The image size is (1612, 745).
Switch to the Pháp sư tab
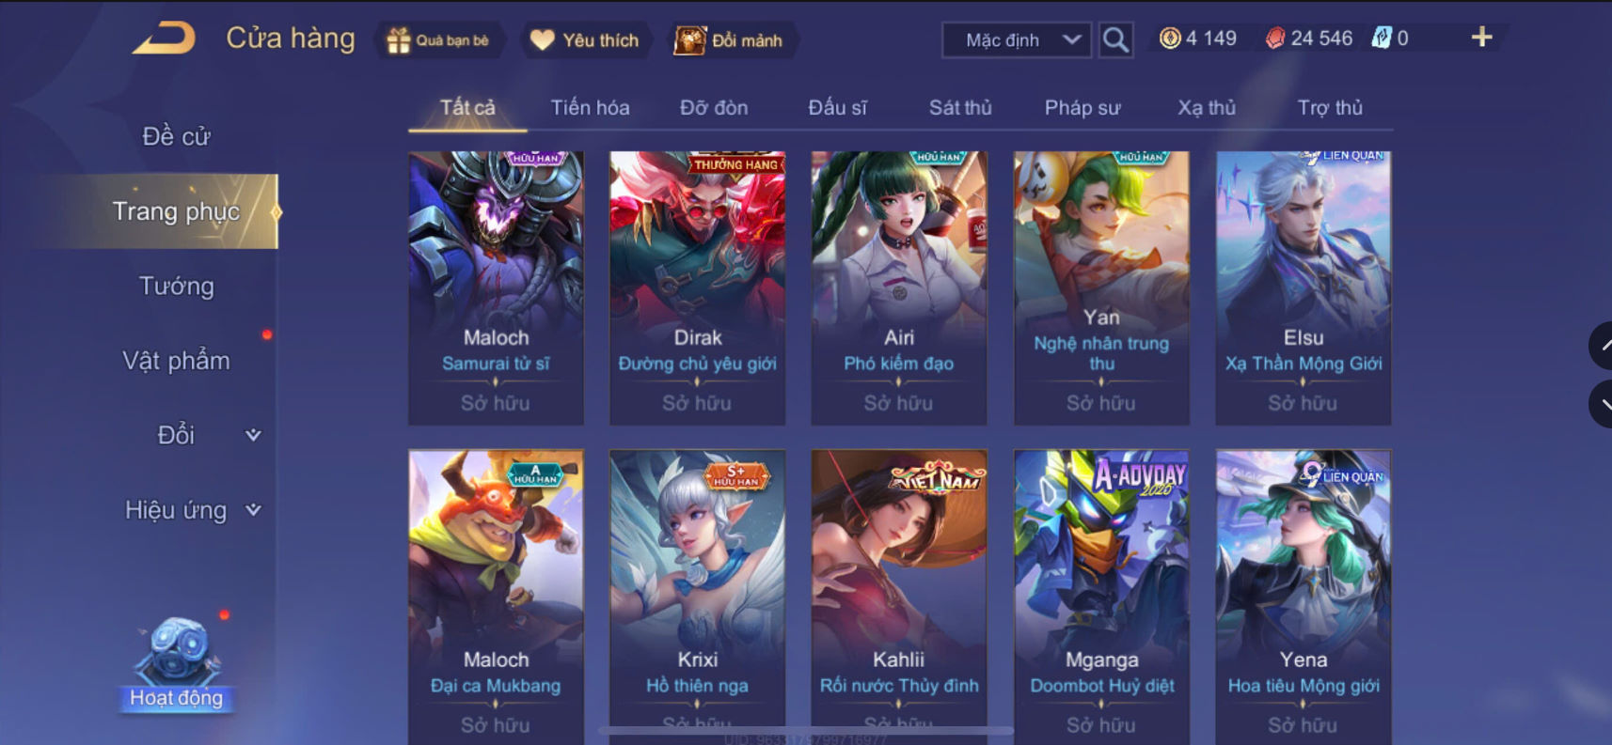click(x=1083, y=108)
